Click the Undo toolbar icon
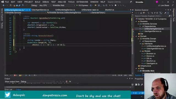 click(23, 5)
